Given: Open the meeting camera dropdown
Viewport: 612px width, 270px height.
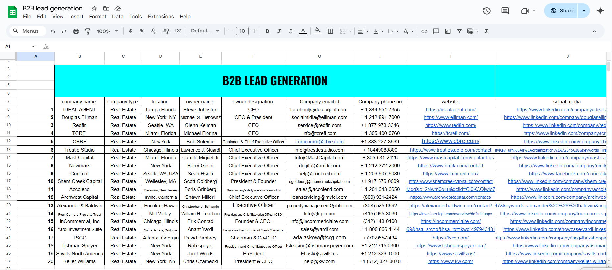Looking at the screenshot, I should click(x=534, y=10).
